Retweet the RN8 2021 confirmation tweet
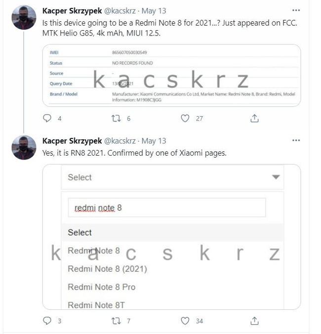321x334 pixels. pos(116,321)
